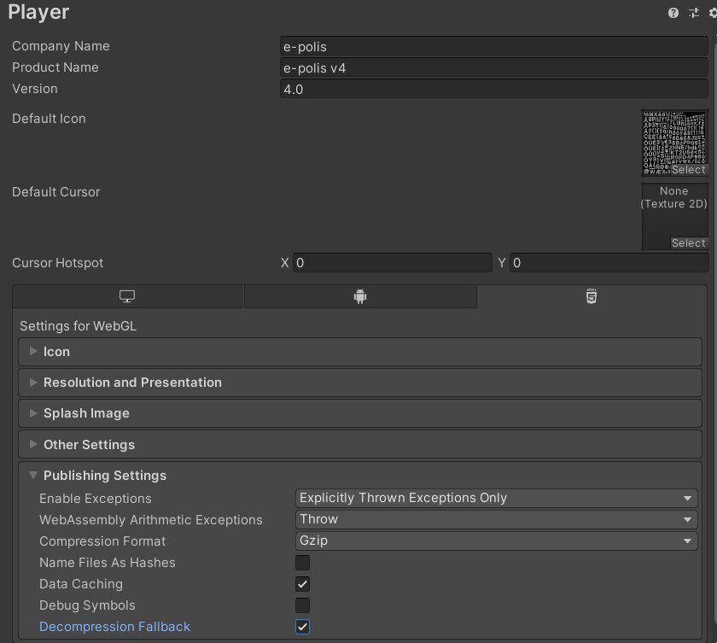Viewport: 717px width, 643px height.
Task: Click the Product Name label
Action: point(55,67)
